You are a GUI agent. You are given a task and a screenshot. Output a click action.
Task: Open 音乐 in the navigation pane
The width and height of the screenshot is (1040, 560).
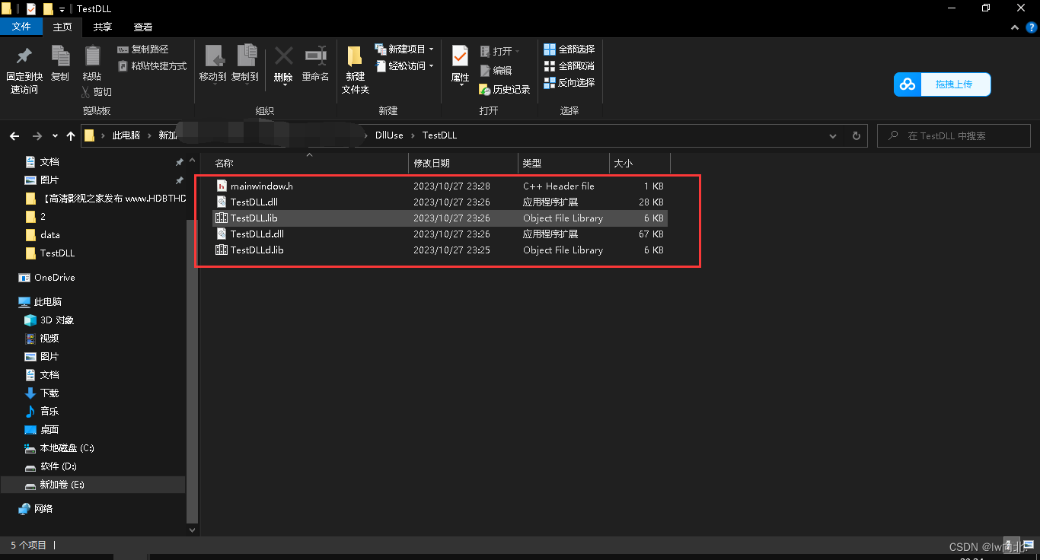click(49, 412)
